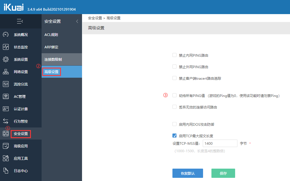Click the AC管理 wifi icon
This screenshot has width=290, height=181.
pos(6,96)
